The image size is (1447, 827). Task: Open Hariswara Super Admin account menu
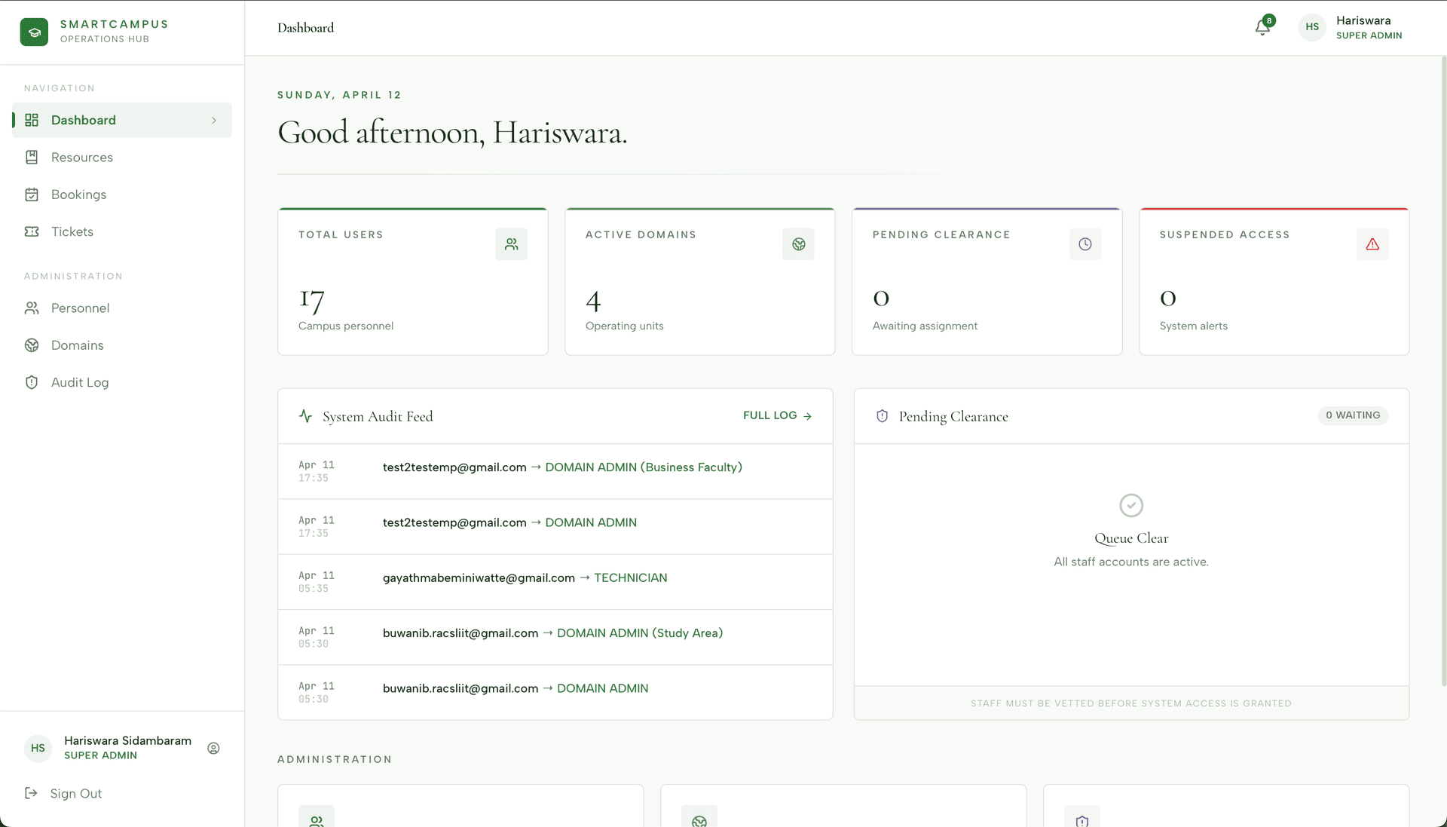[x=1351, y=27]
